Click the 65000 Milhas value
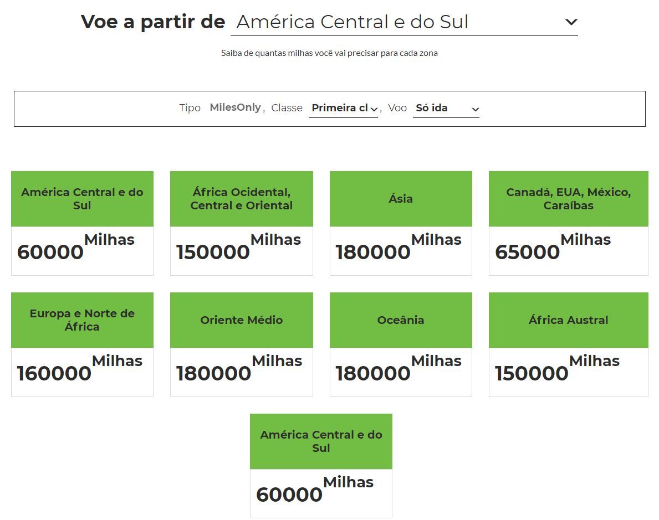The image size is (659, 520). click(553, 247)
